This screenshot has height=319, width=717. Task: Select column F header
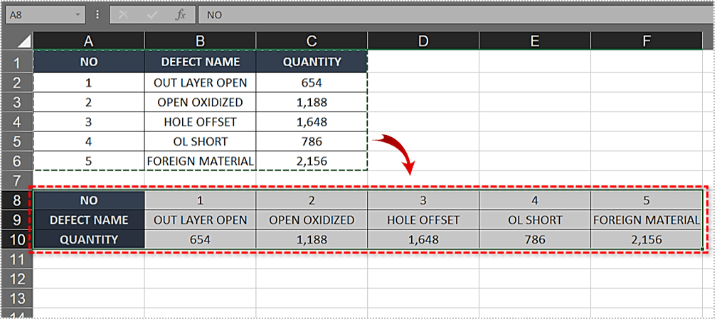[646, 41]
